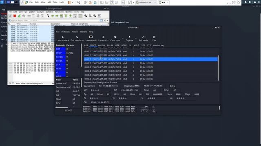Open Yersinia Protocols menu
Viewport: 261px width, 146px height.
(x=65, y=32)
